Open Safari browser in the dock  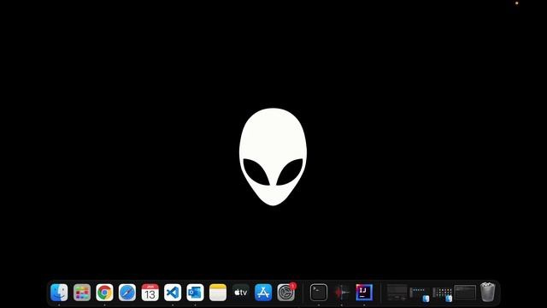(127, 293)
